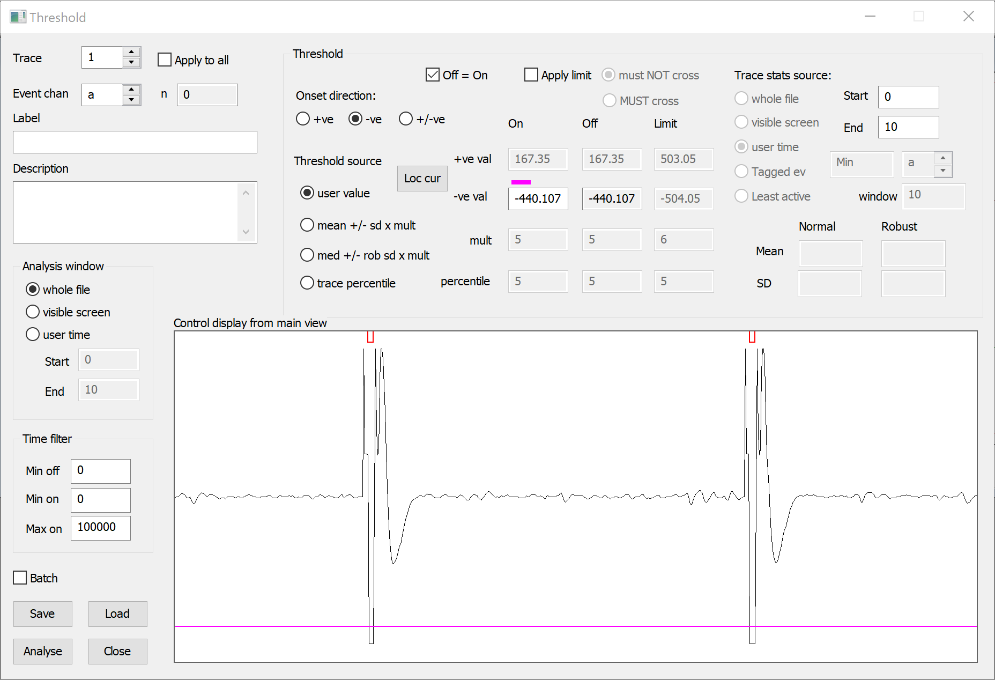995x680 pixels.
Task: Increment the Trace number with up arrow
Action: coord(132,53)
